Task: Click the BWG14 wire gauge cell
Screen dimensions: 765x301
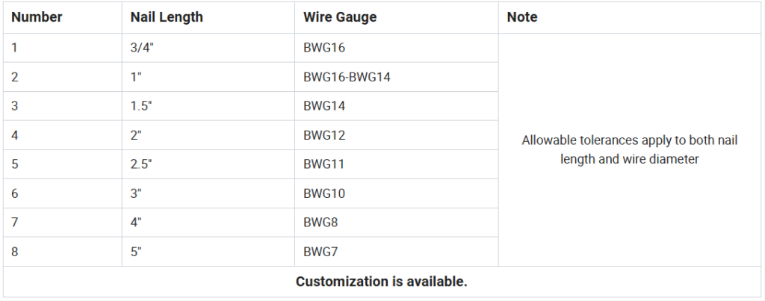Action: point(397,106)
